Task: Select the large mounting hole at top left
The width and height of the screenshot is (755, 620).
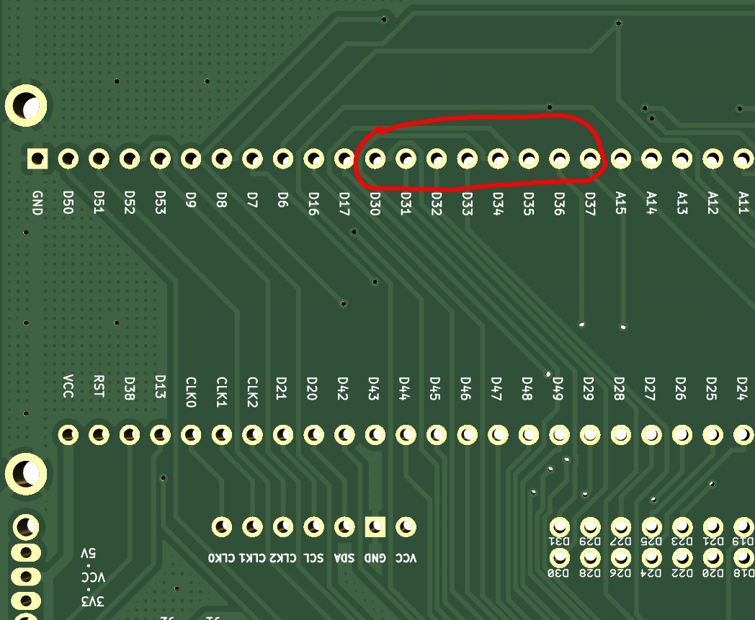Action: pos(25,104)
